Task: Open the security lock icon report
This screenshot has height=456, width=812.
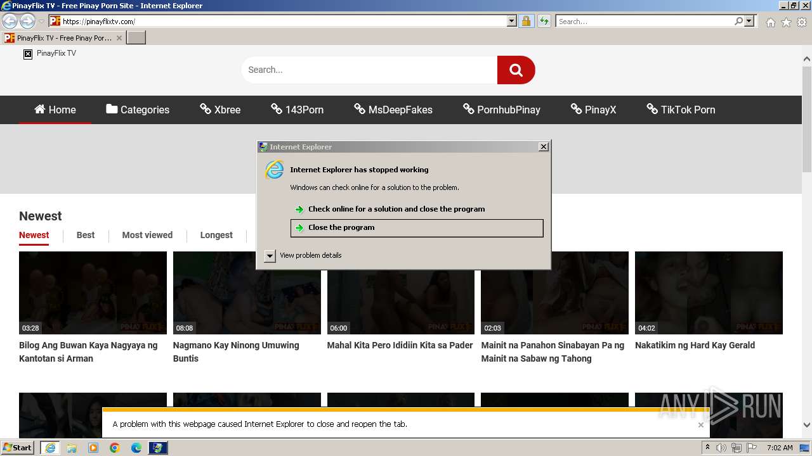Action: [x=526, y=21]
